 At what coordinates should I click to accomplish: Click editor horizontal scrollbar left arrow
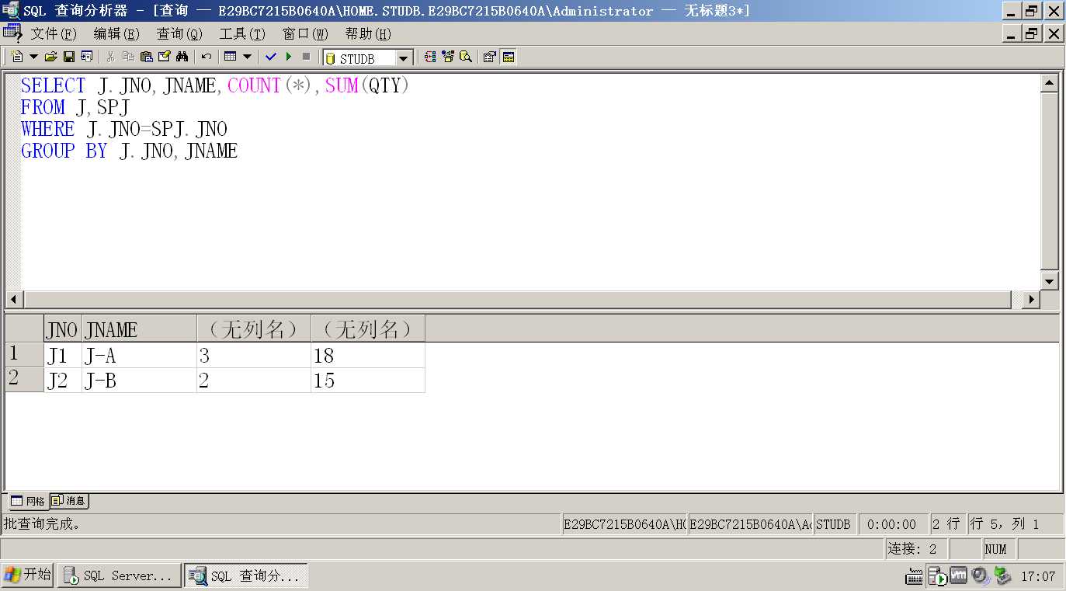[14, 300]
